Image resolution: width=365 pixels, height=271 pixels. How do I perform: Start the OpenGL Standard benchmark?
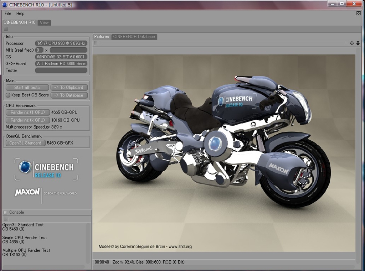[25, 143]
